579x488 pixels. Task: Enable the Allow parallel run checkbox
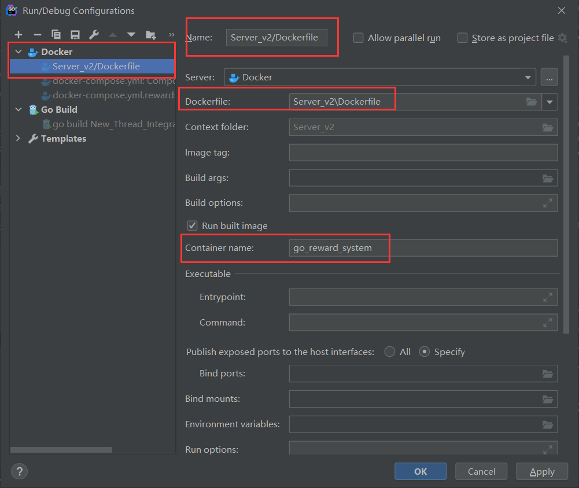358,38
